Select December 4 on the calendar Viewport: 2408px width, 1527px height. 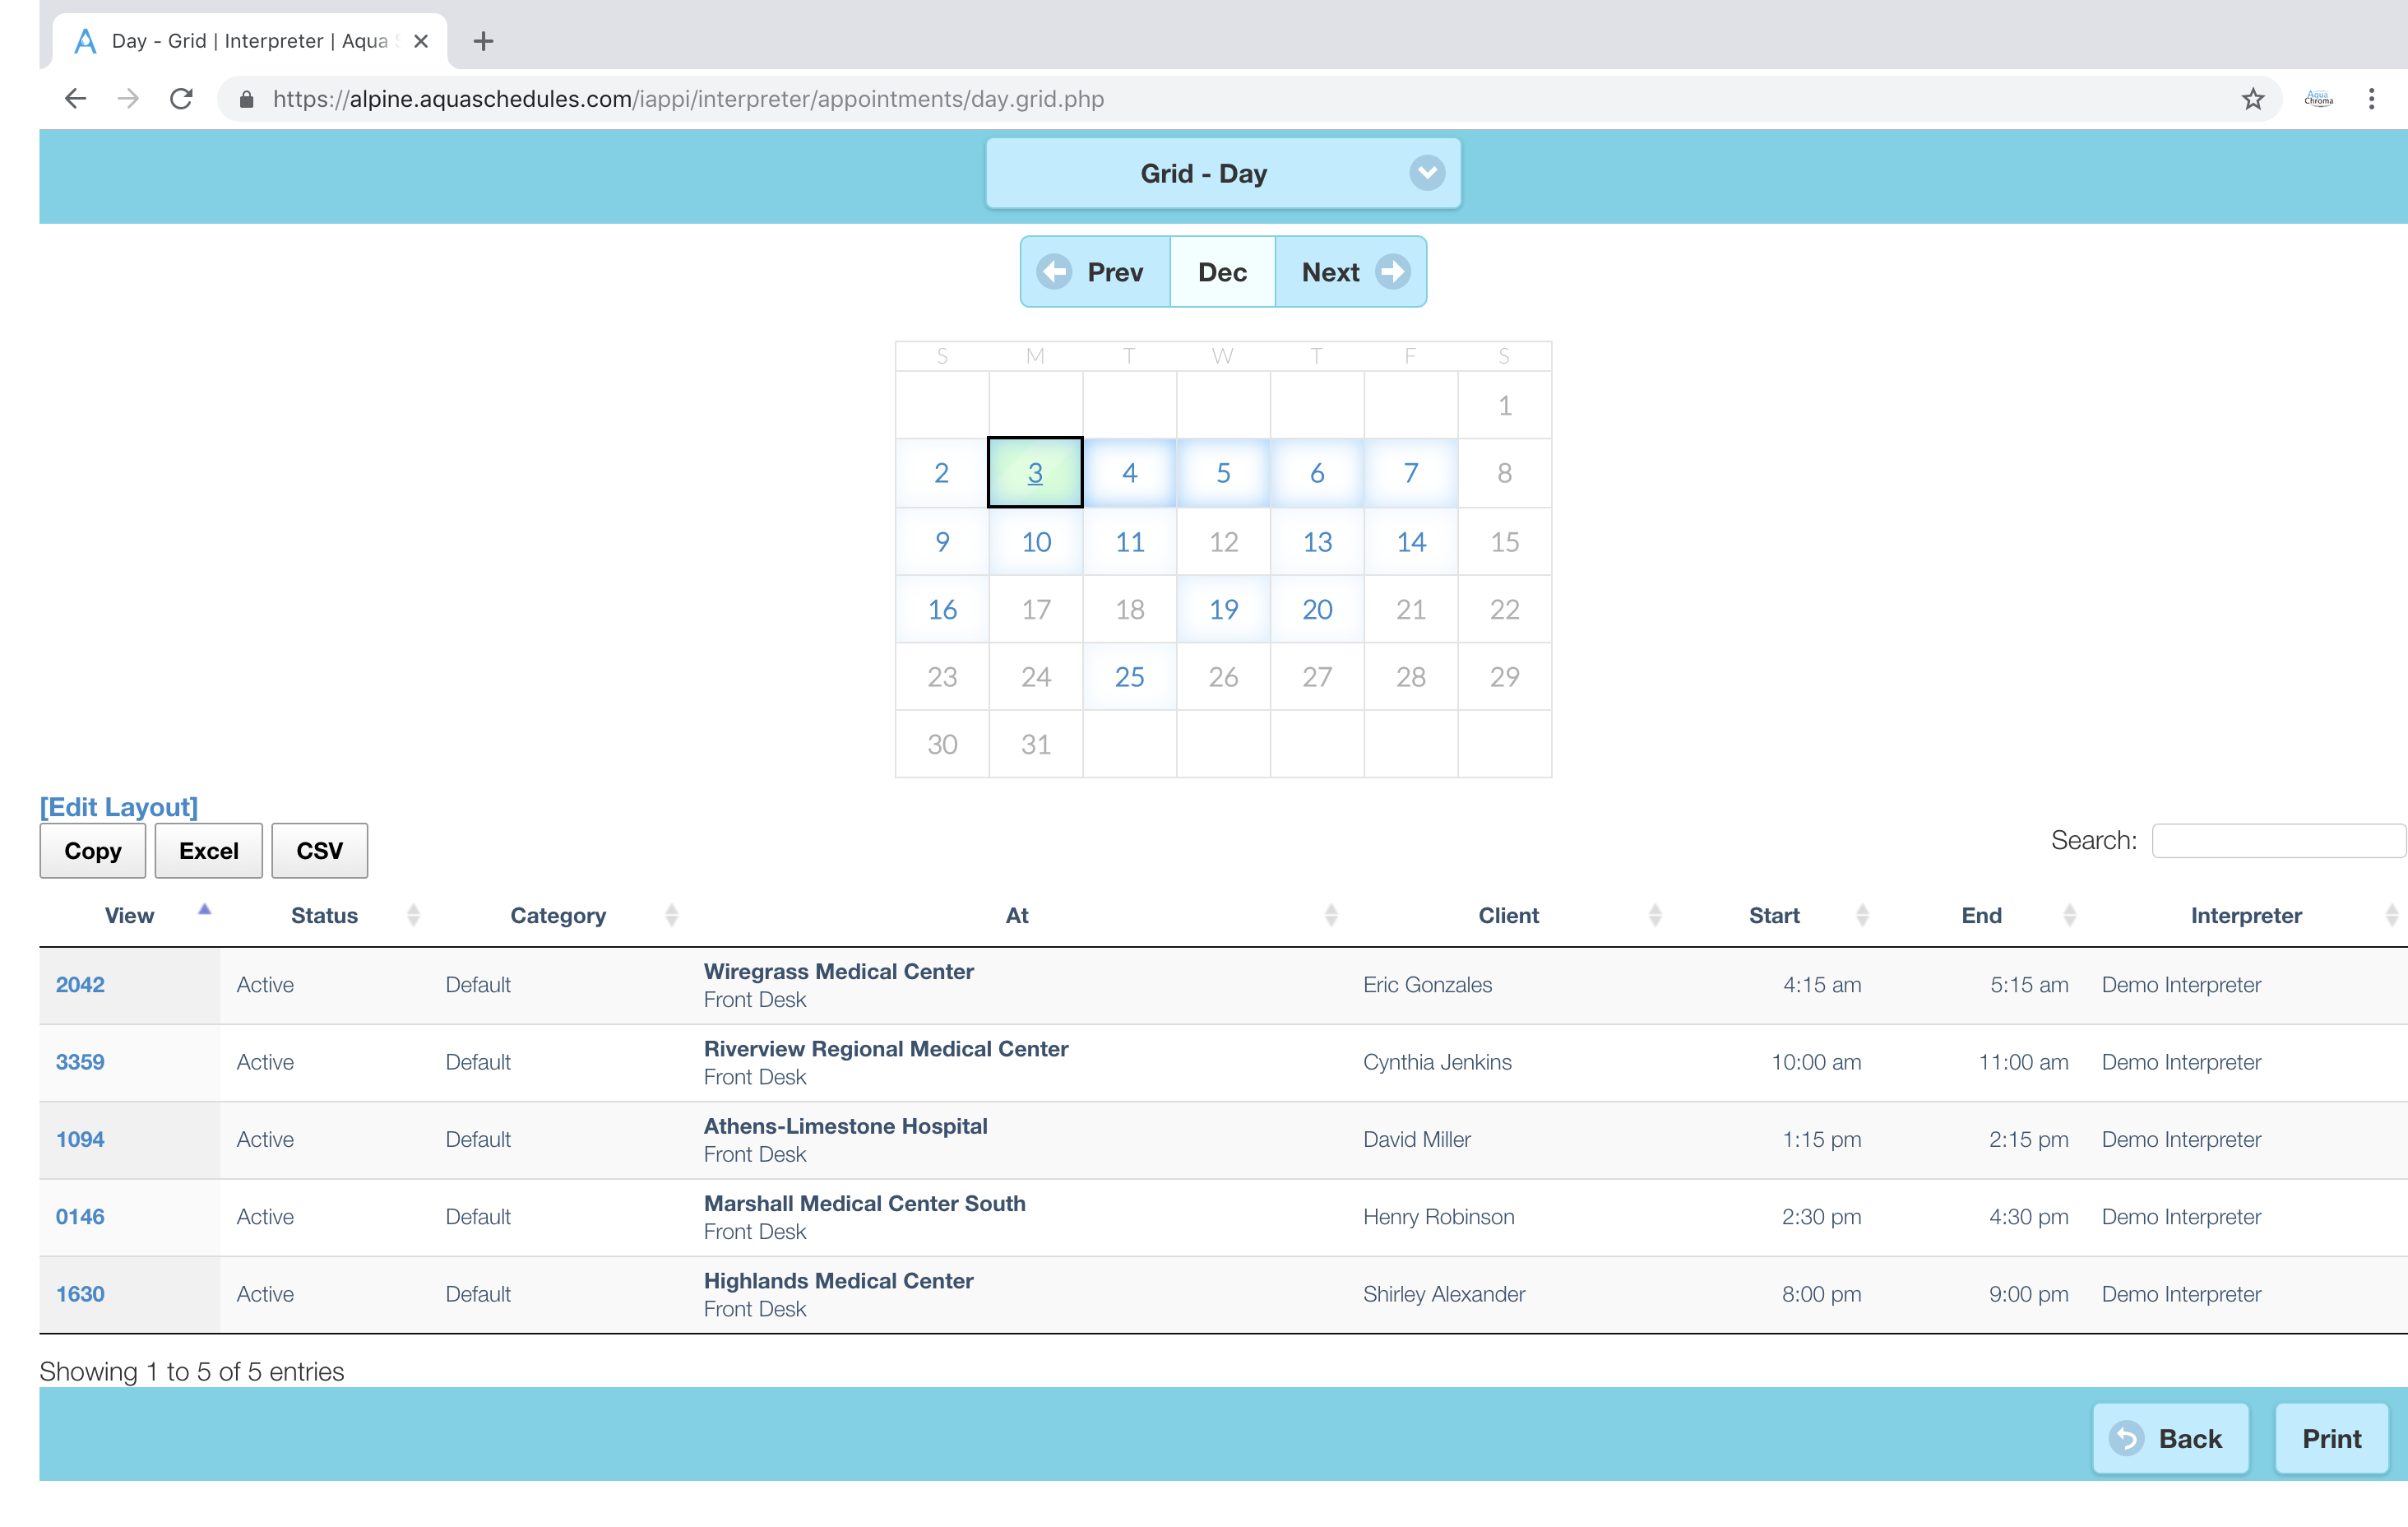click(1129, 473)
